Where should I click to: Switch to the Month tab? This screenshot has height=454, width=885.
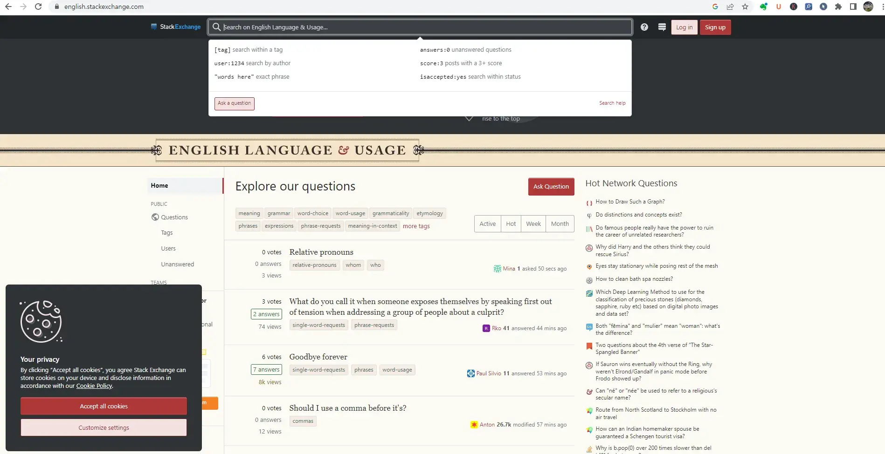(560, 224)
